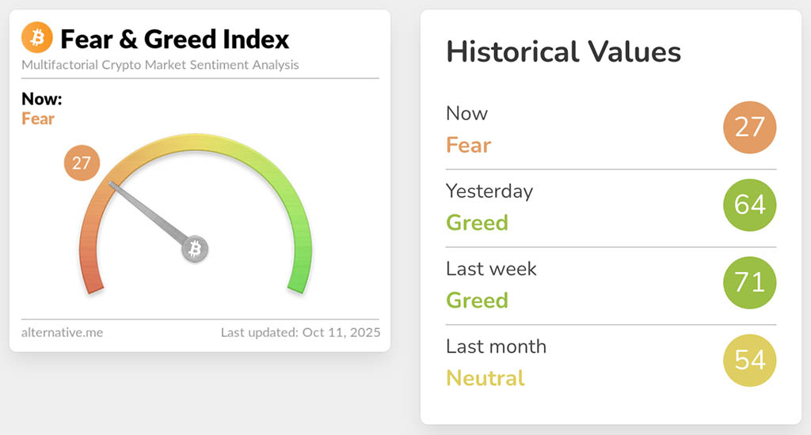Click the Multifactorial Crypto Market Sentiment Analysis subtitle

pos(161,65)
